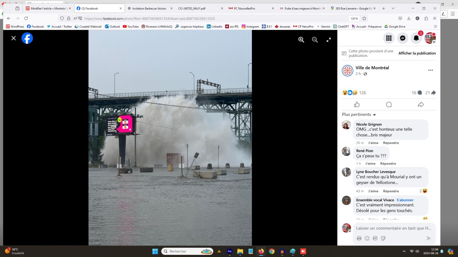Open Messenger chats

click(x=403, y=38)
